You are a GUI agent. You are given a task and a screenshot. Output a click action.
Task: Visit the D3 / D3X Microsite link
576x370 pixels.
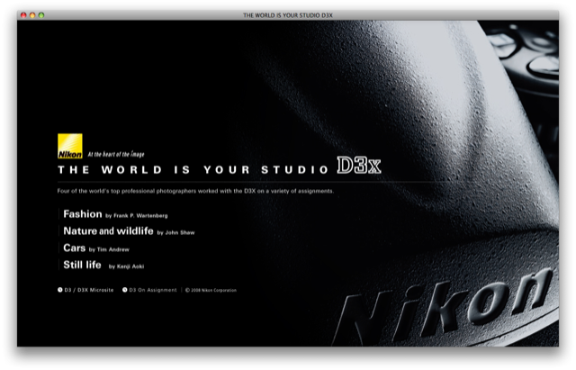89,290
